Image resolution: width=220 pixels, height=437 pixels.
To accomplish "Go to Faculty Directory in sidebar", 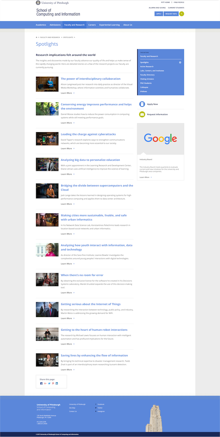I will (147, 75).
